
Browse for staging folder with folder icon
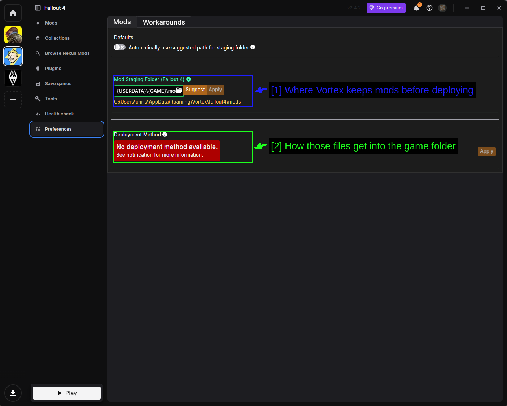click(179, 90)
